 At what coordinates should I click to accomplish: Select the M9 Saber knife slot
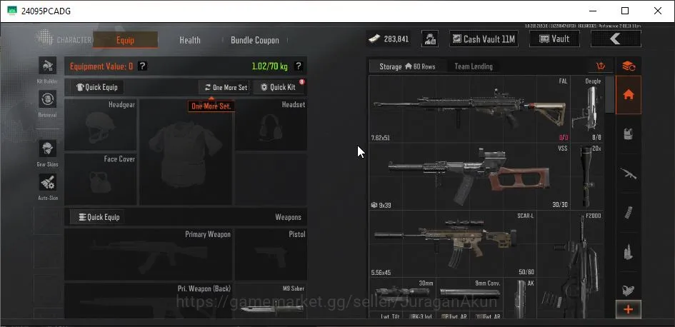tap(271, 301)
